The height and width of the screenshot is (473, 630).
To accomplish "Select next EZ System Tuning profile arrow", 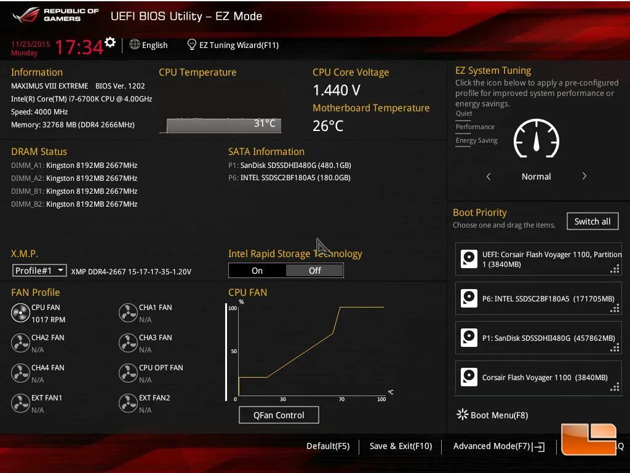I will tap(584, 177).
